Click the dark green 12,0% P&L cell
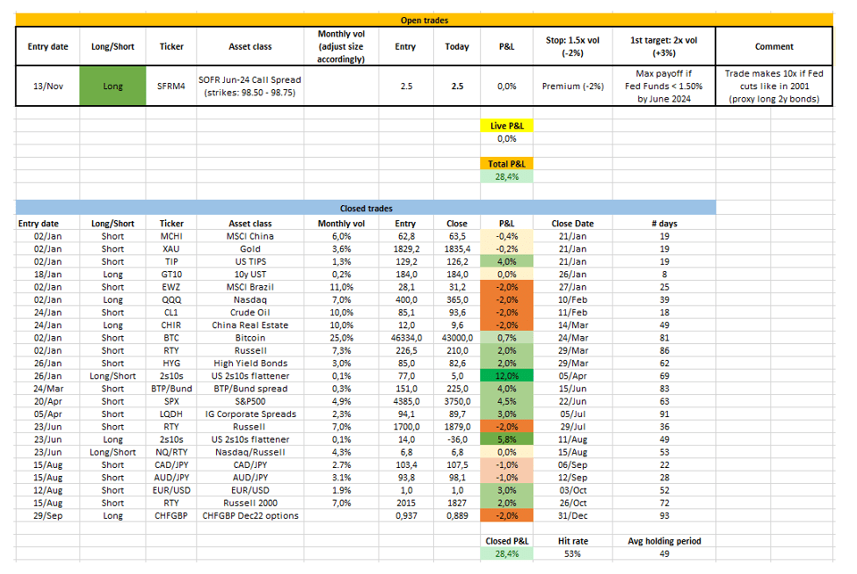 pos(506,376)
